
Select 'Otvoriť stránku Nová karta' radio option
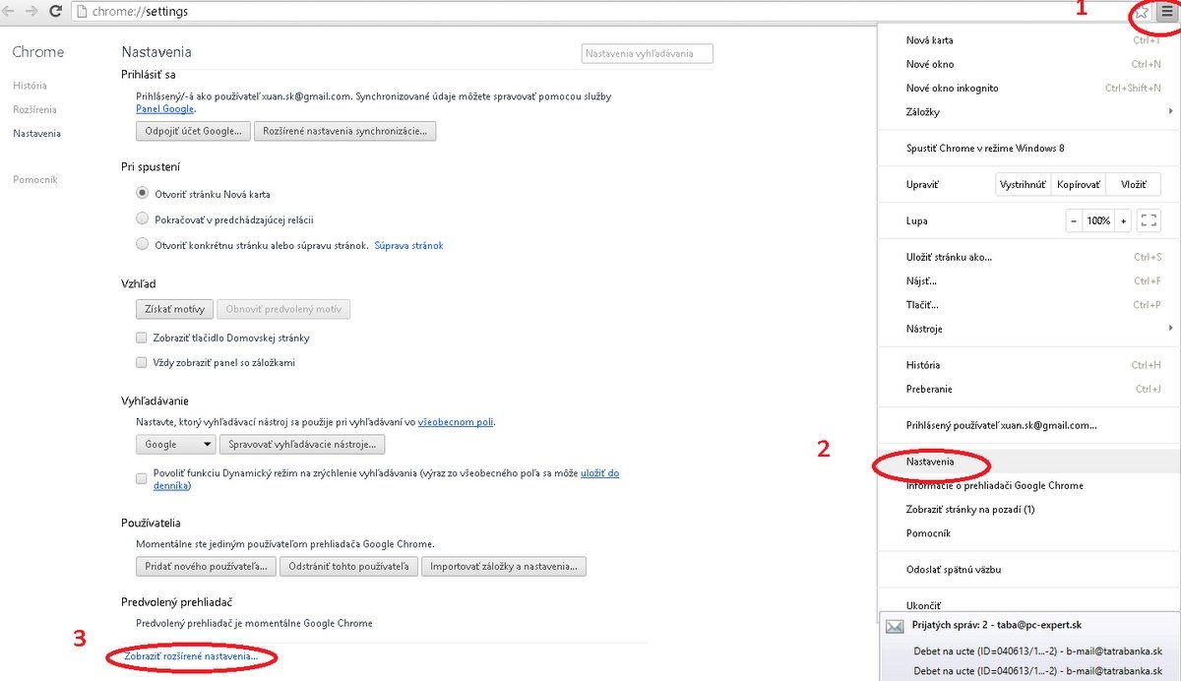click(x=143, y=194)
